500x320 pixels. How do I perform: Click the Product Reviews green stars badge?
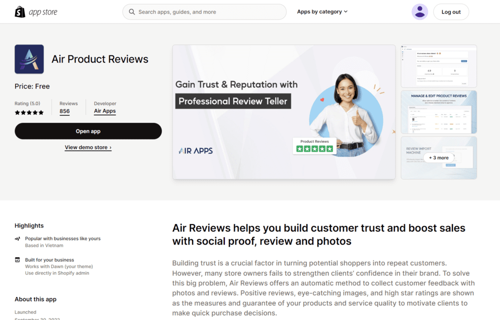(x=314, y=146)
